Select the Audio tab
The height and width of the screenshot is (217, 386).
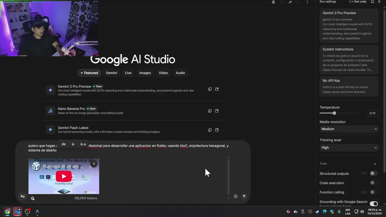(x=180, y=73)
